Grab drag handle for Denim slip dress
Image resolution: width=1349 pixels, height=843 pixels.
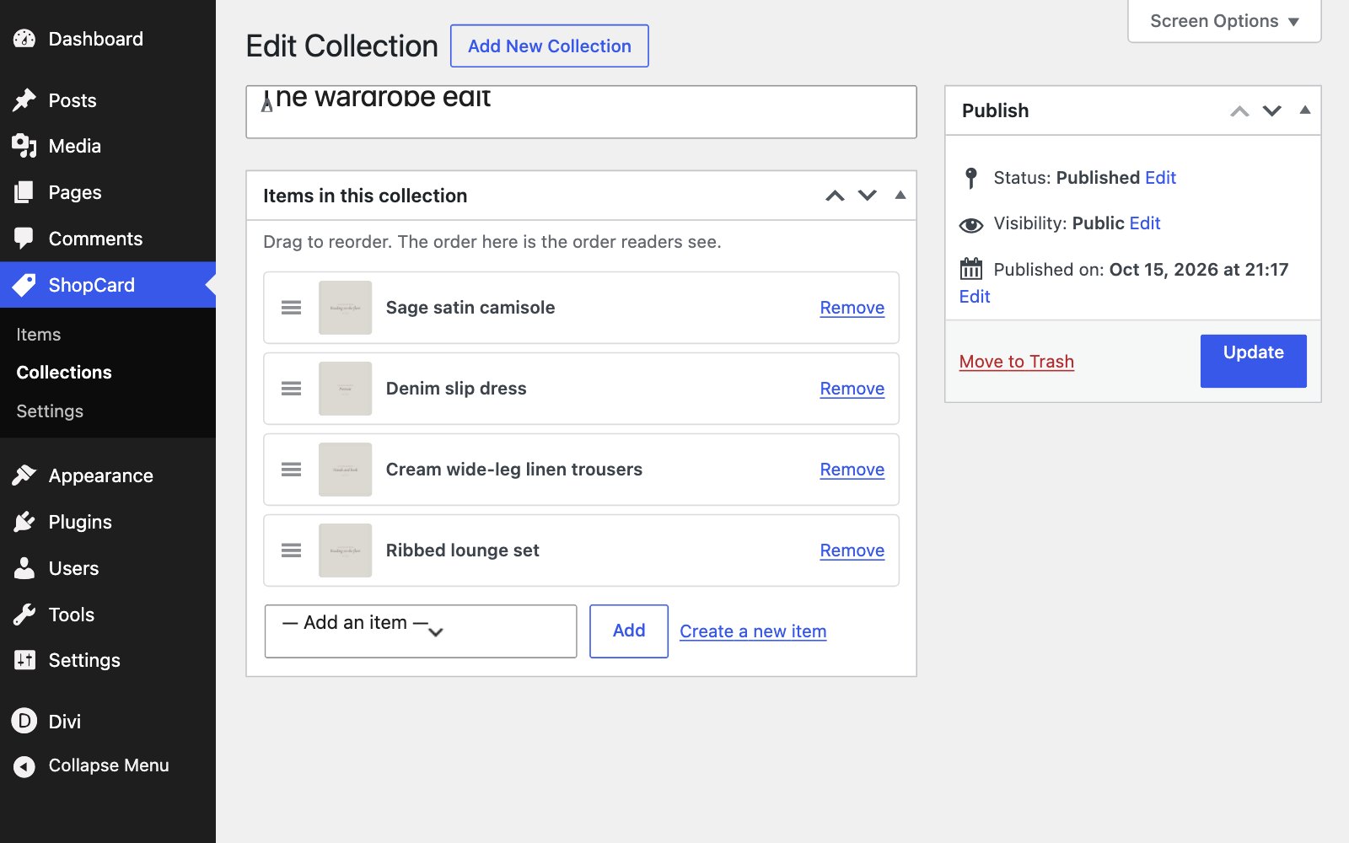coord(291,389)
